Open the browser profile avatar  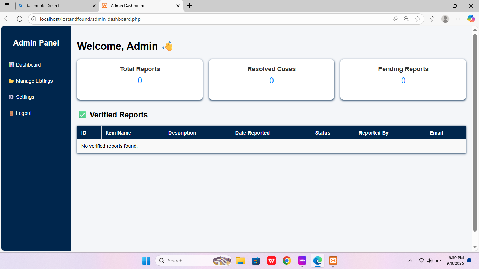tap(445, 19)
